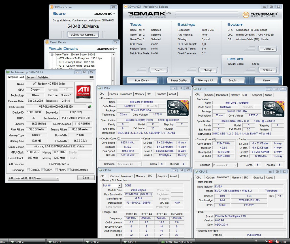
Task: Open the Slot #5 memory slot dropdown
Action: (112, 185)
